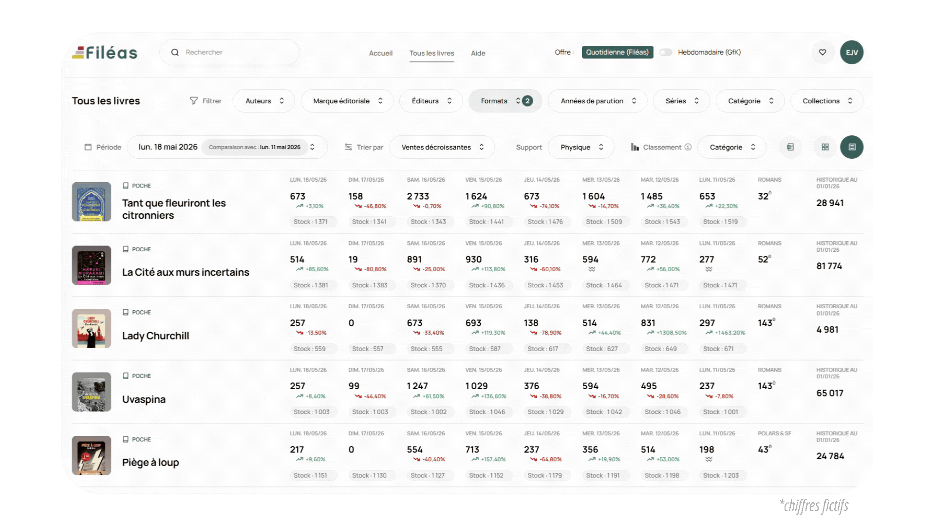Open the Catégorie filter dropdown in the filter bar
935x526 pixels.
750,101
